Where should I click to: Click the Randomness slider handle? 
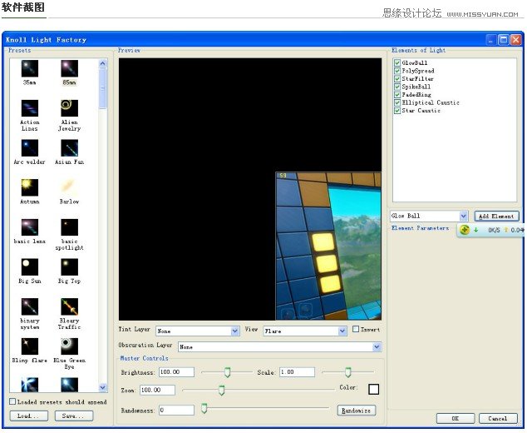pyautogui.click(x=204, y=408)
